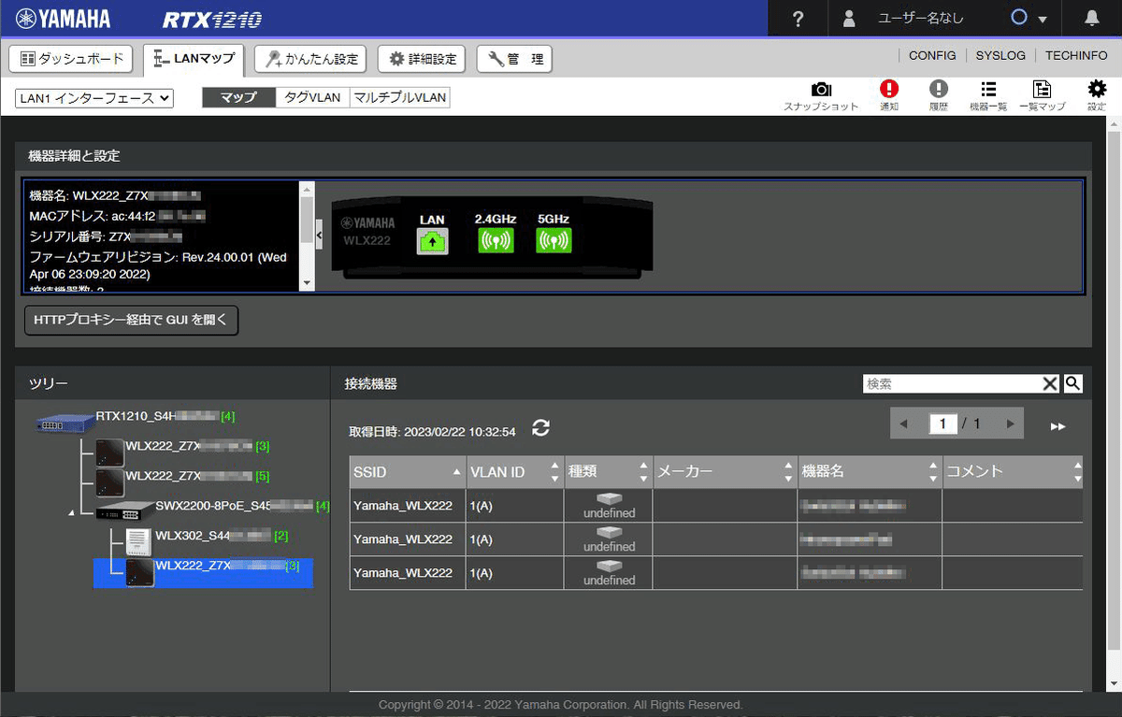Open the 機器一覧 device list icon
This screenshot has width=1122, height=717.
[988, 89]
